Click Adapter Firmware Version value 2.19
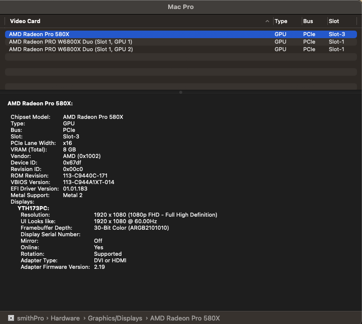Screen dimensions: 362x324 pos(99,267)
